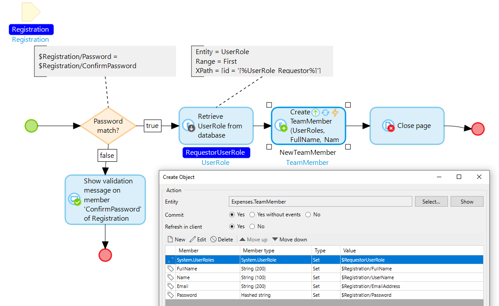This screenshot has width=499, height=306.
Task: Set Commit to Yes without events
Action: [x=253, y=215]
